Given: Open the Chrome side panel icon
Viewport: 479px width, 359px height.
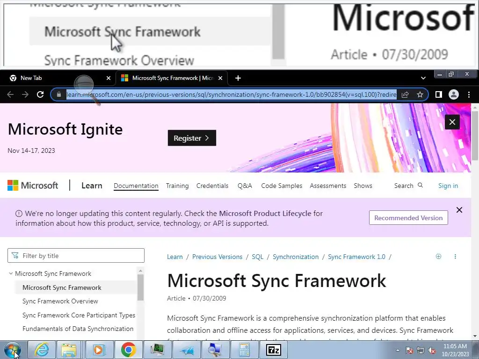Looking at the screenshot, I should [439, 94].
